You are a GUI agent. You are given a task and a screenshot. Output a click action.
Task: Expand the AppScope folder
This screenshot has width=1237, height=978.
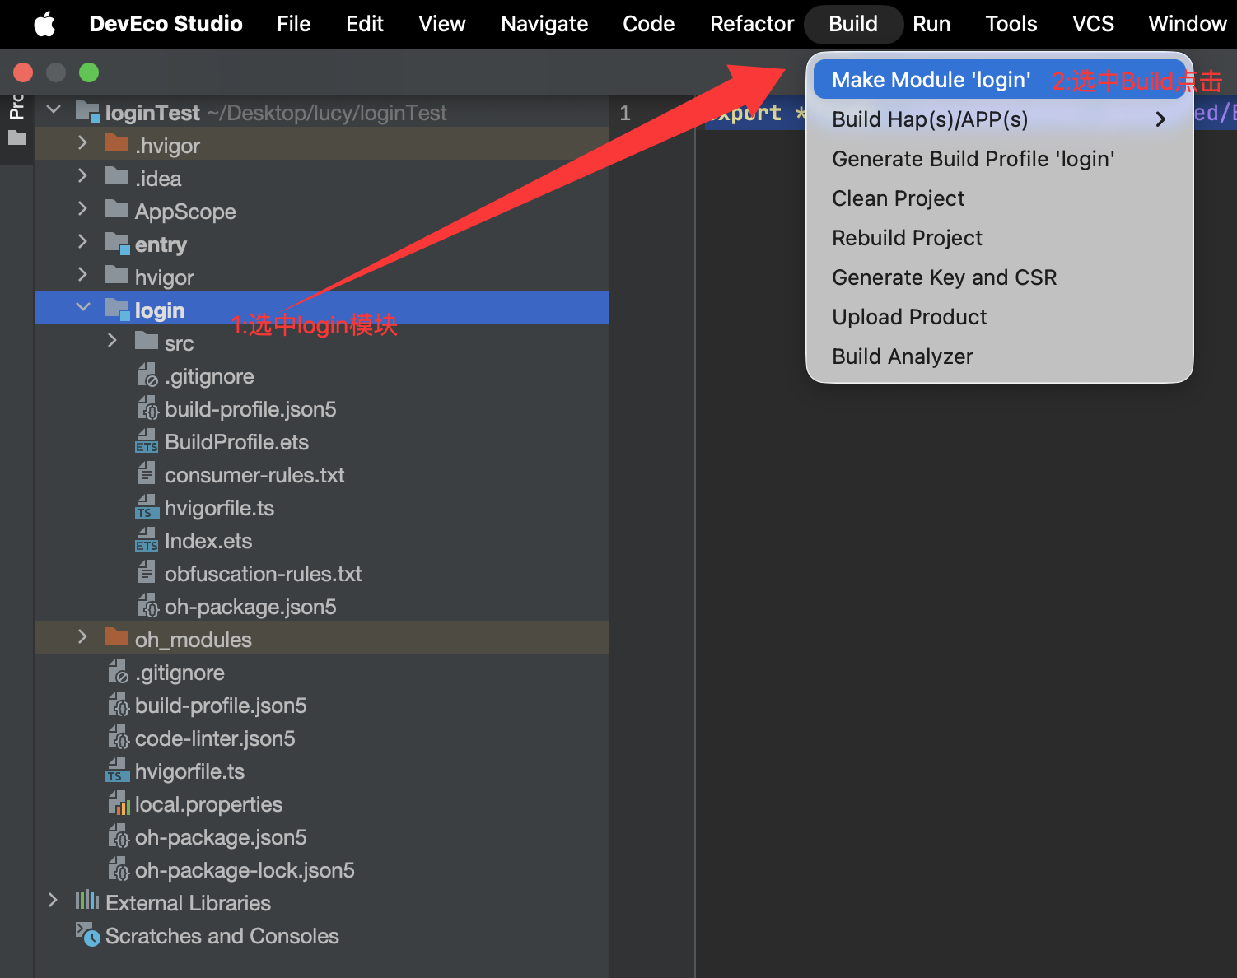pyautogui.click(x=82, y=209)
